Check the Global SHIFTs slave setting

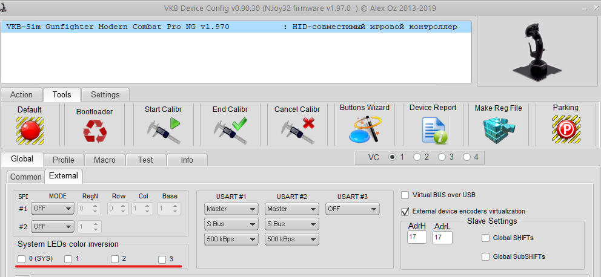pyautogui.click(x=485, y=238)
